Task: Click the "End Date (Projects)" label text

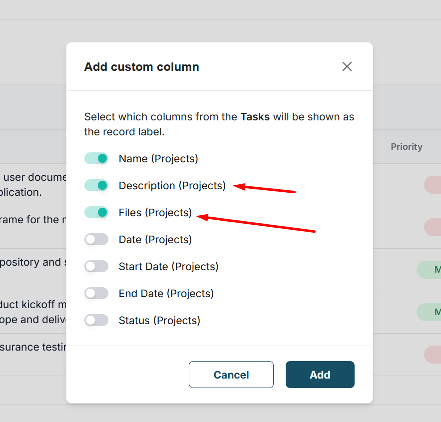Action: click(166, 294)
